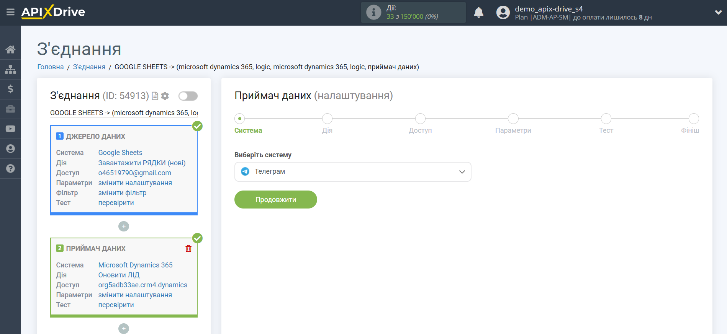Image resolution: width=727 pixels, height=334 pixels.
Task: Open the notifications bell
Action: (x=478, y=12)
